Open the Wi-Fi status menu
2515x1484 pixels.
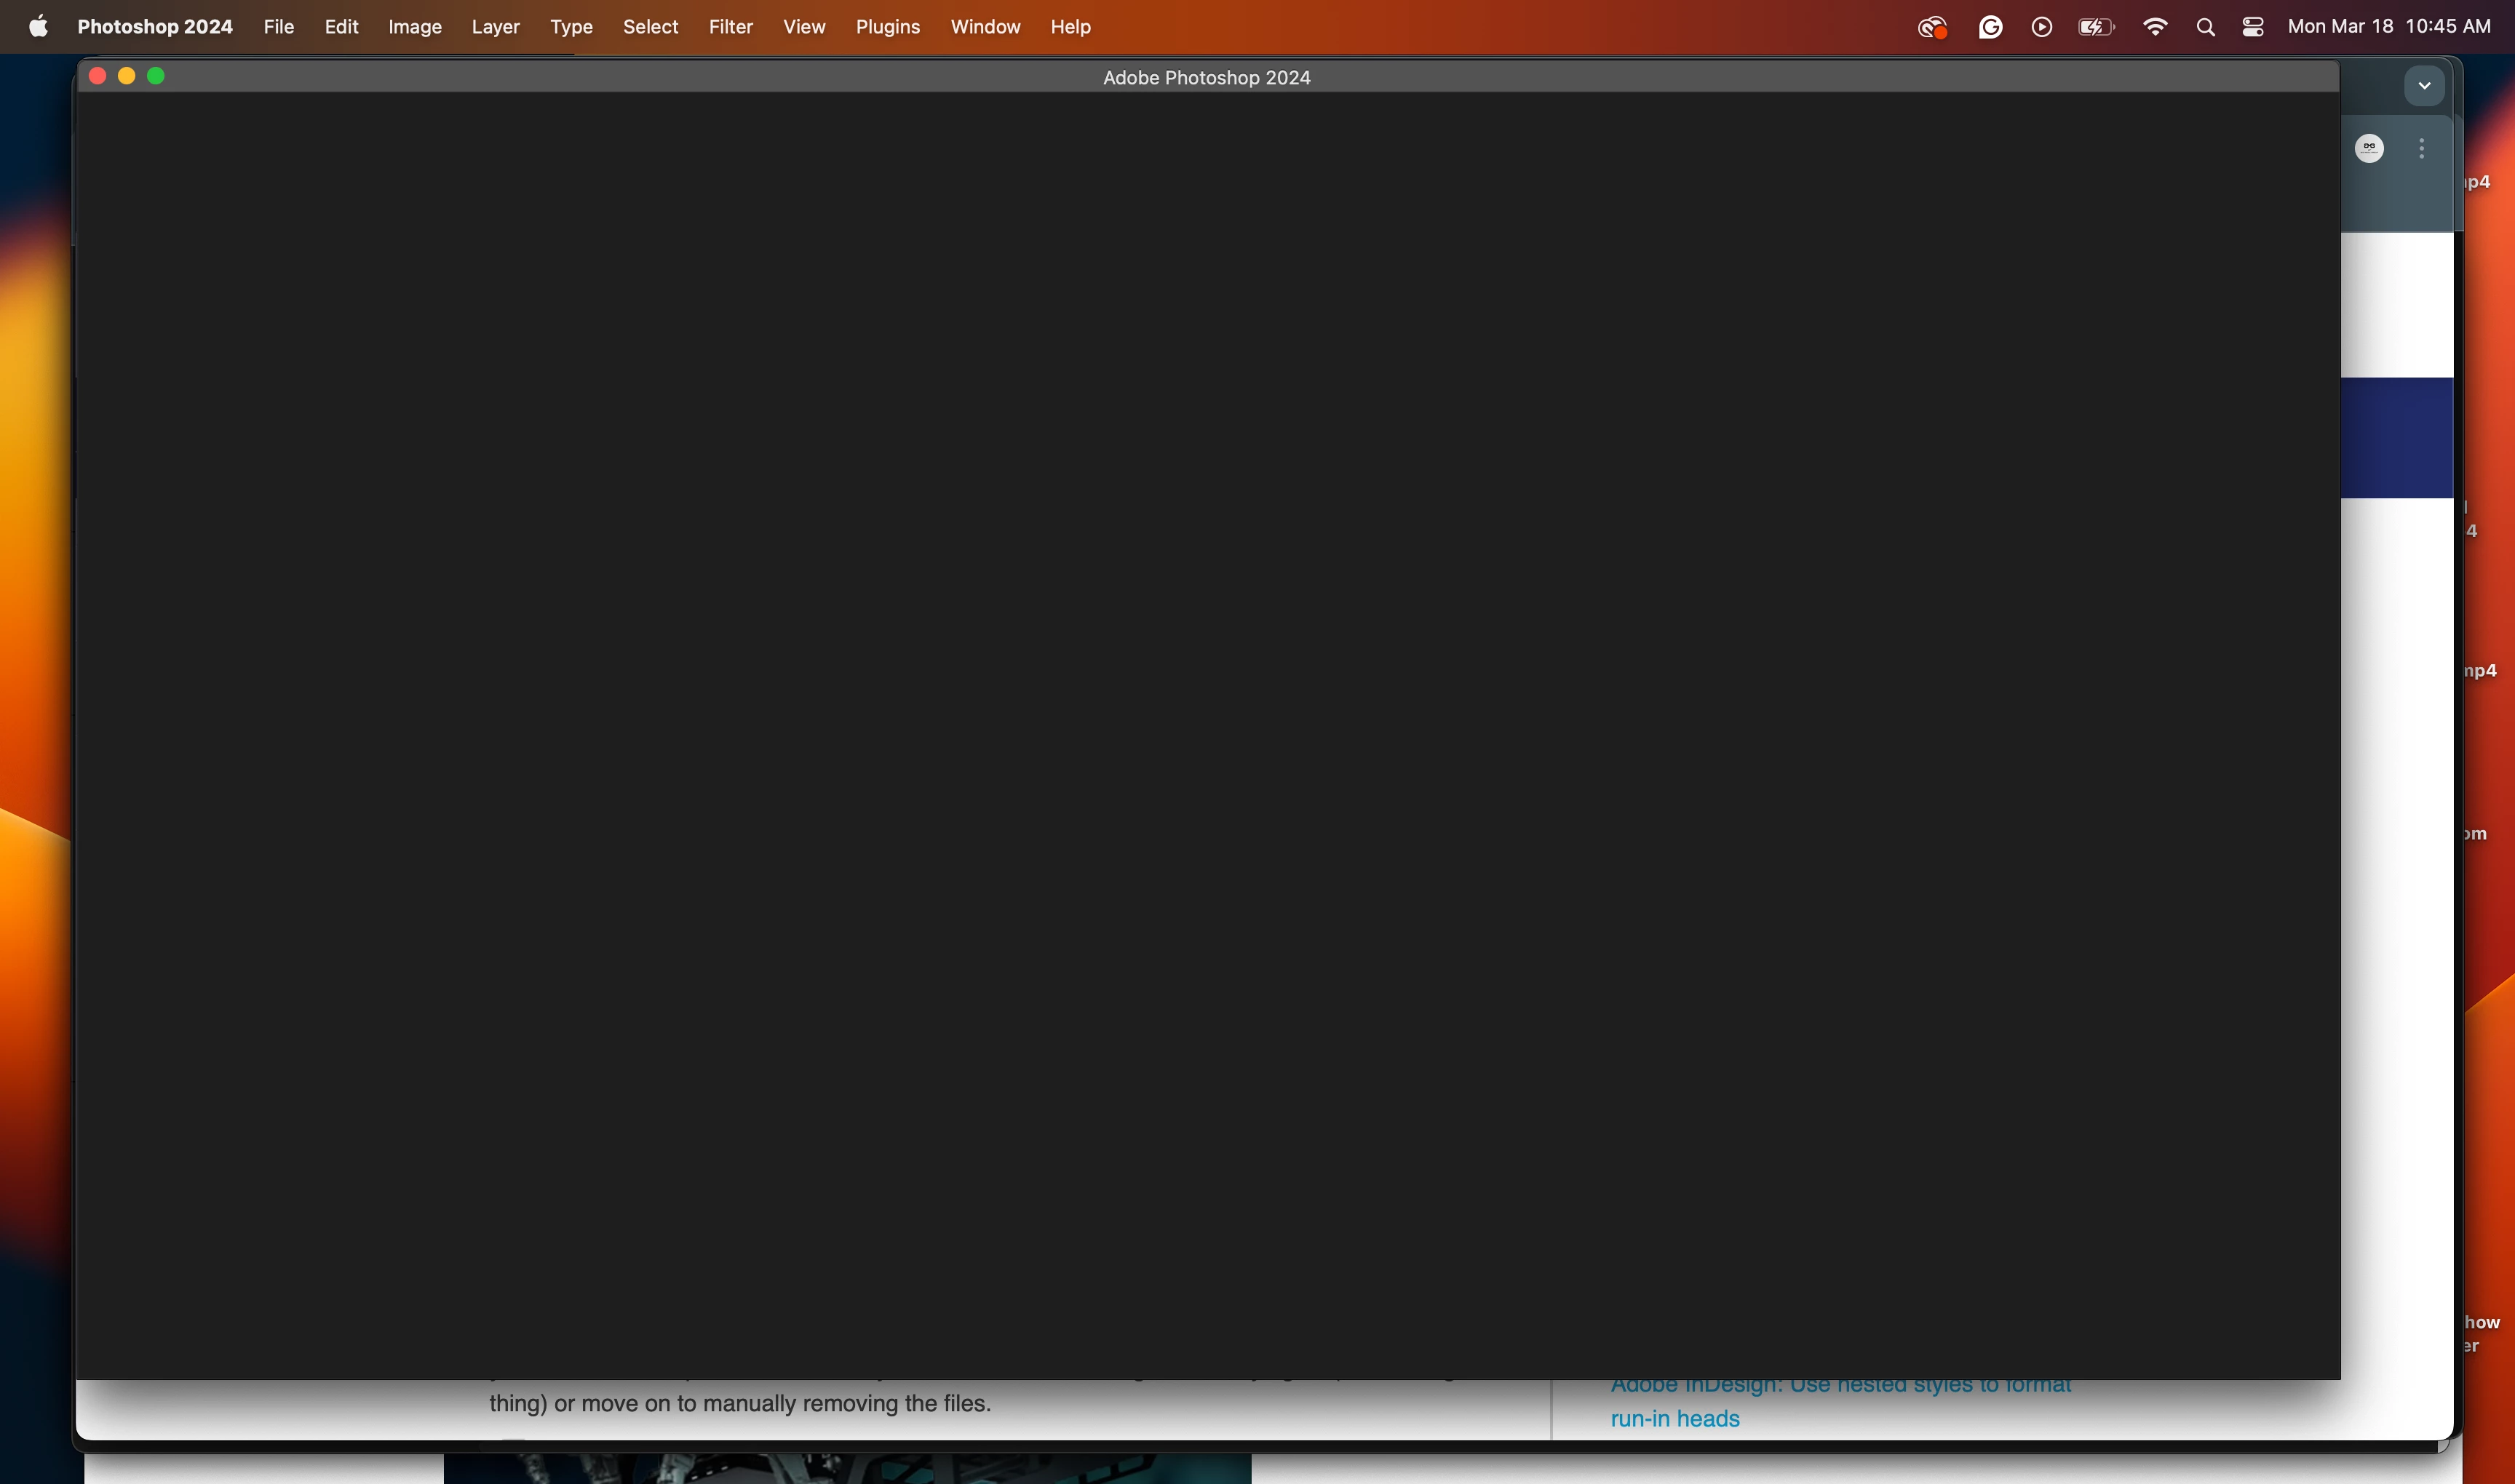tap(2155, 27)
